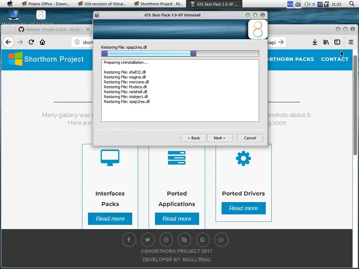
Task: Cancel the uninstallation
Action: (250, 138)
